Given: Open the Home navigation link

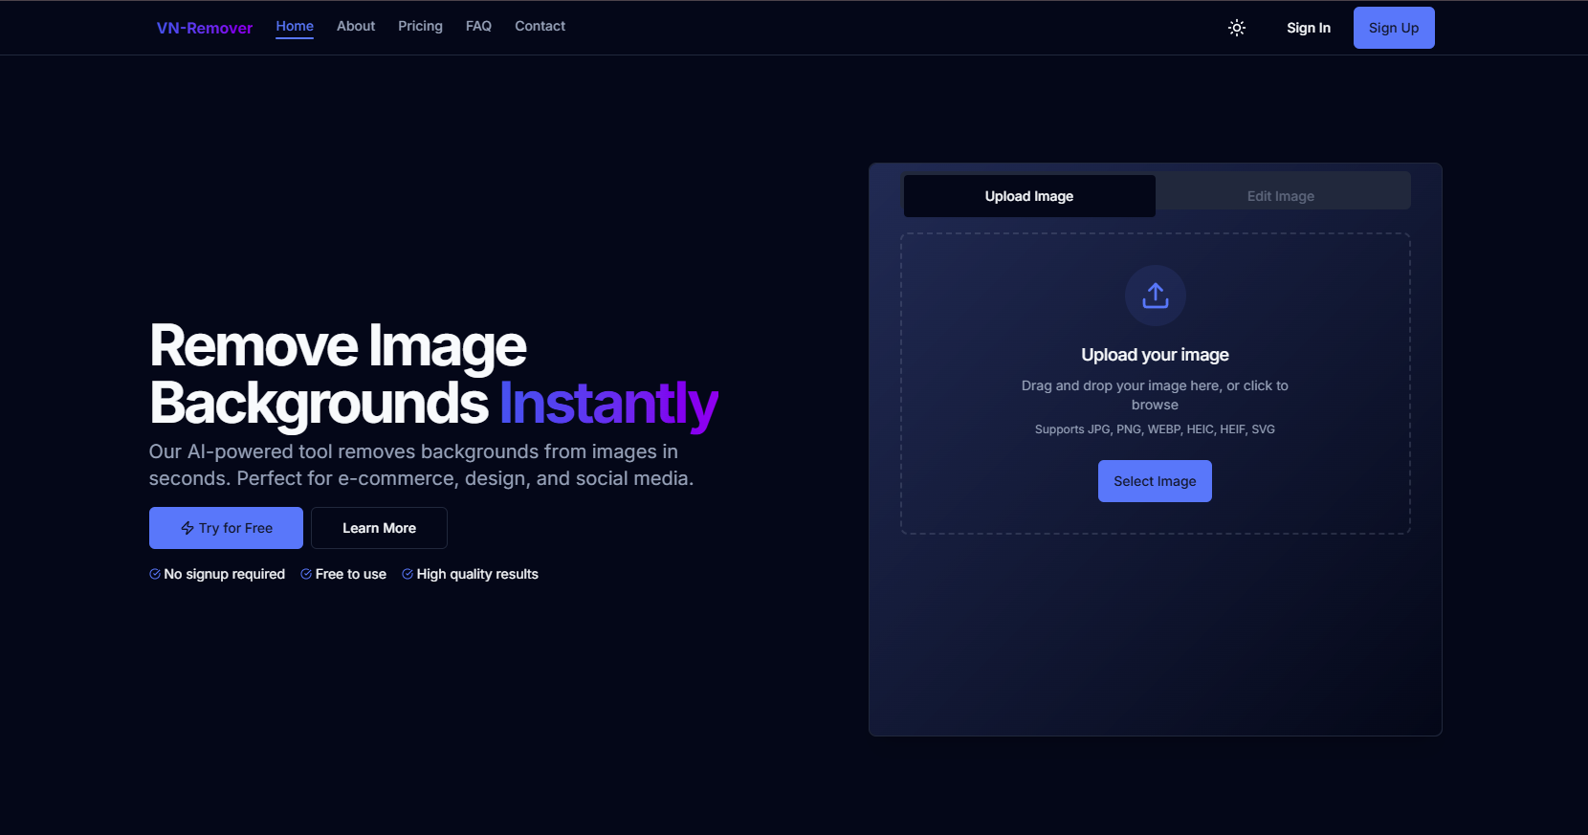Looking at the screenshot, I should point(295,26).
